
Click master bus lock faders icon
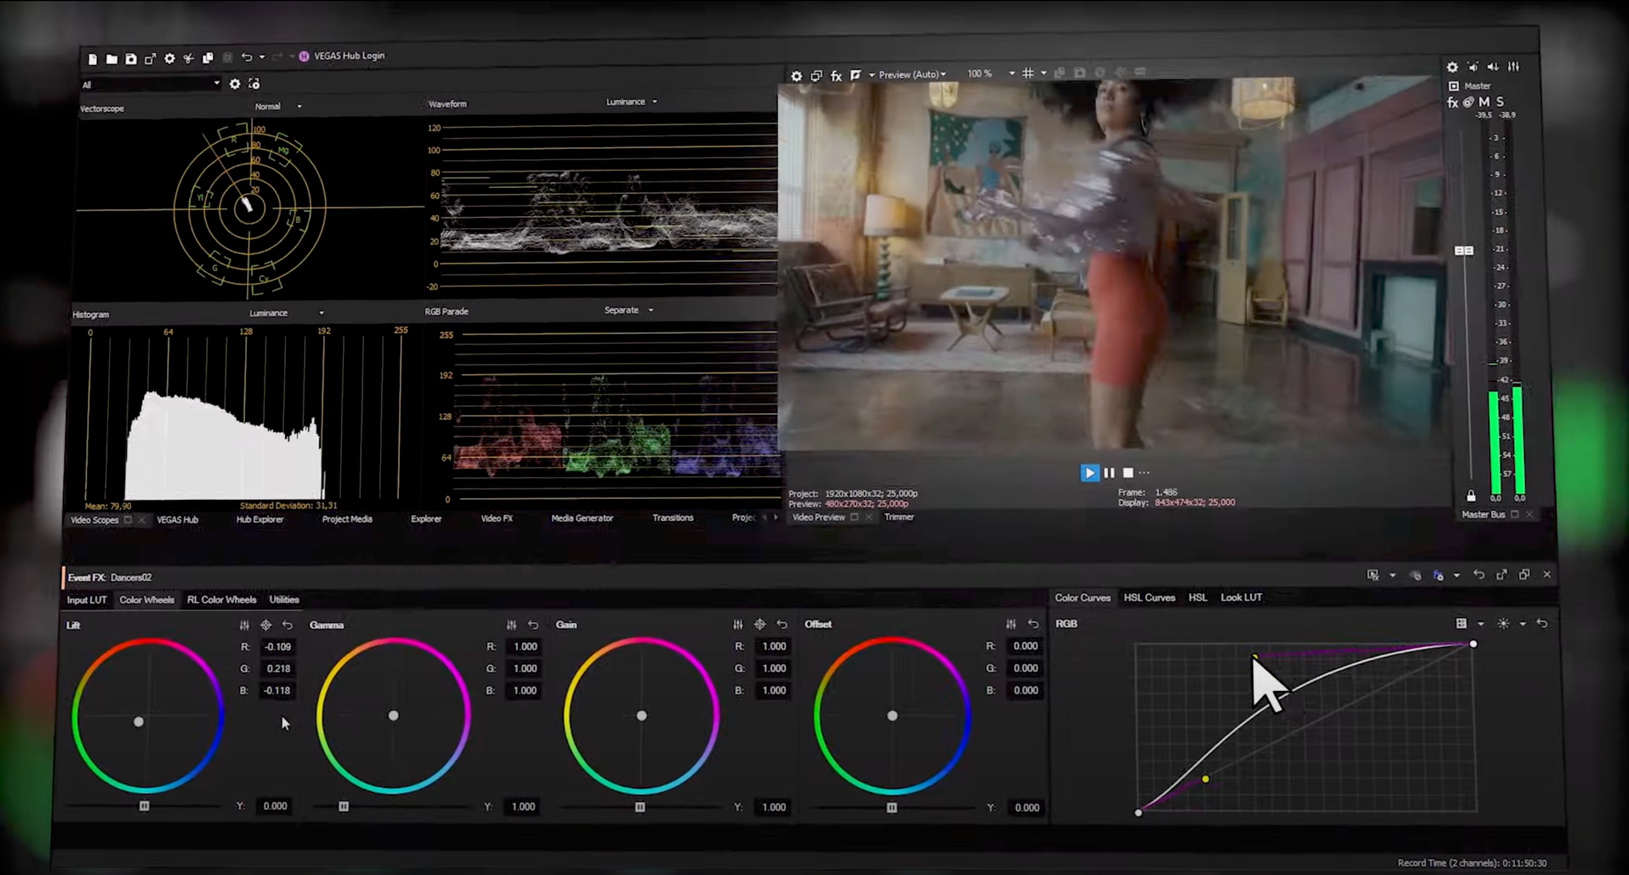click(x=1471, y=496)
